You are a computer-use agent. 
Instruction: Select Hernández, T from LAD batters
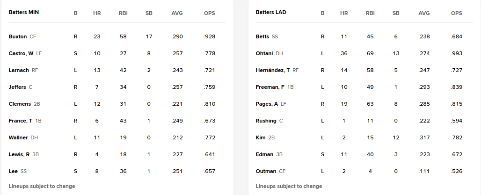coord(273,70)
